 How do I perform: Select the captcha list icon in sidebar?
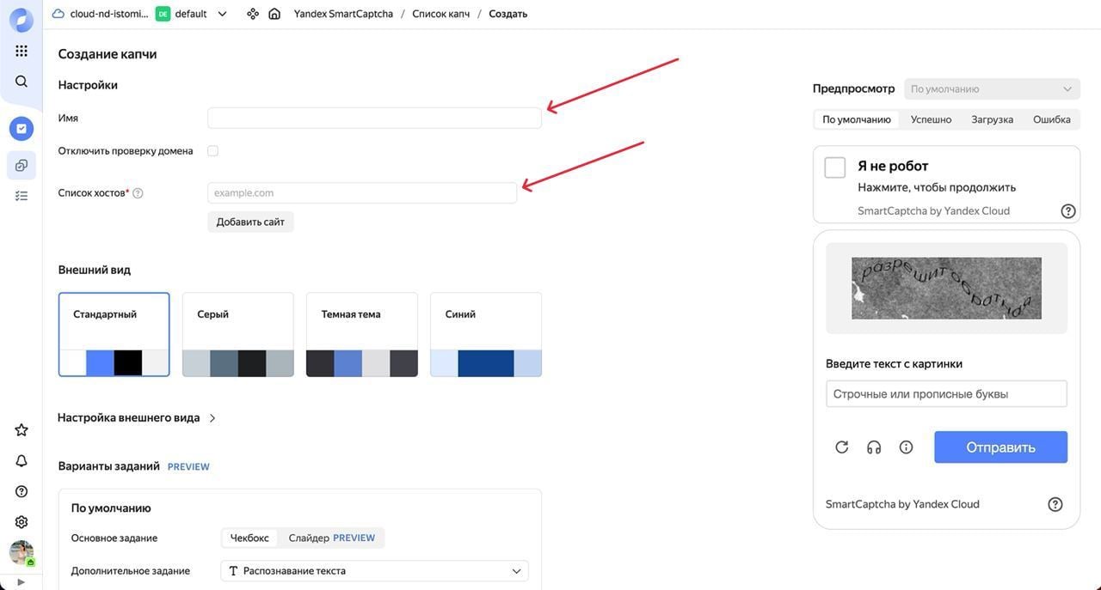[x=22, y=165]
